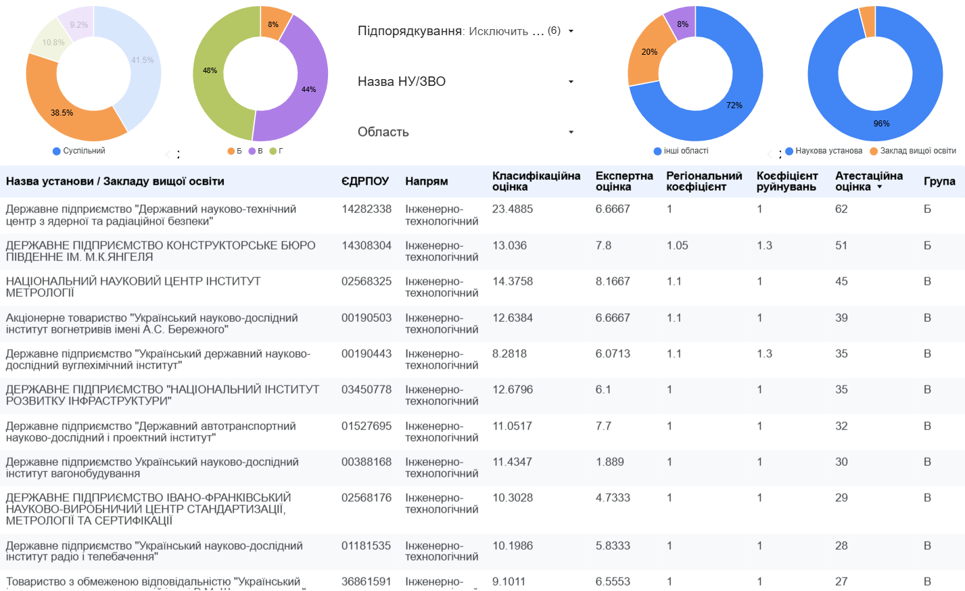Click the green Г legend dot
Viewport: 965px width, 591px height.
point(273,151)
